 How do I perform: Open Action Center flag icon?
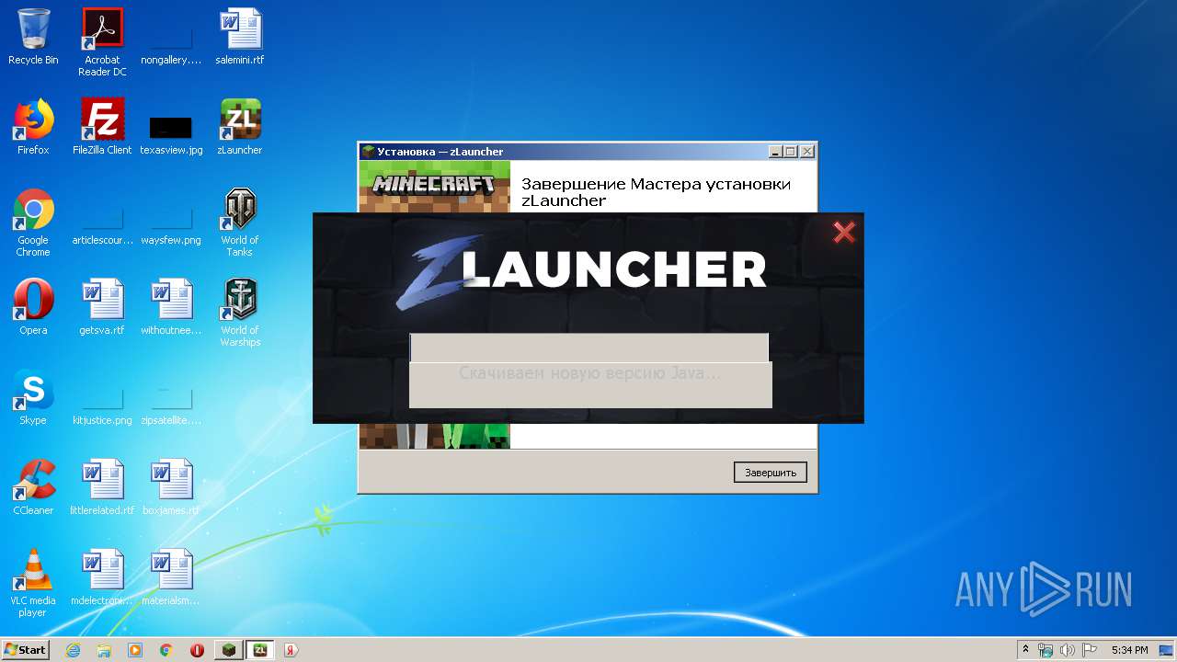1090,650
